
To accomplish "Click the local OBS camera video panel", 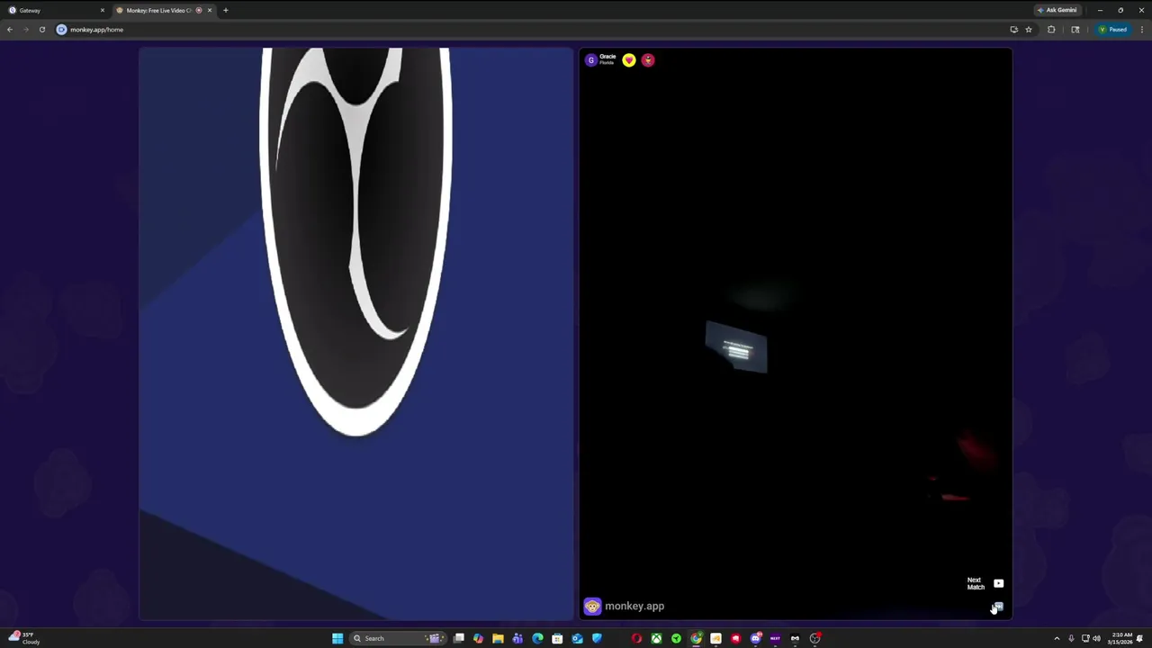I will pyautogui.click(x=356, y=334).
